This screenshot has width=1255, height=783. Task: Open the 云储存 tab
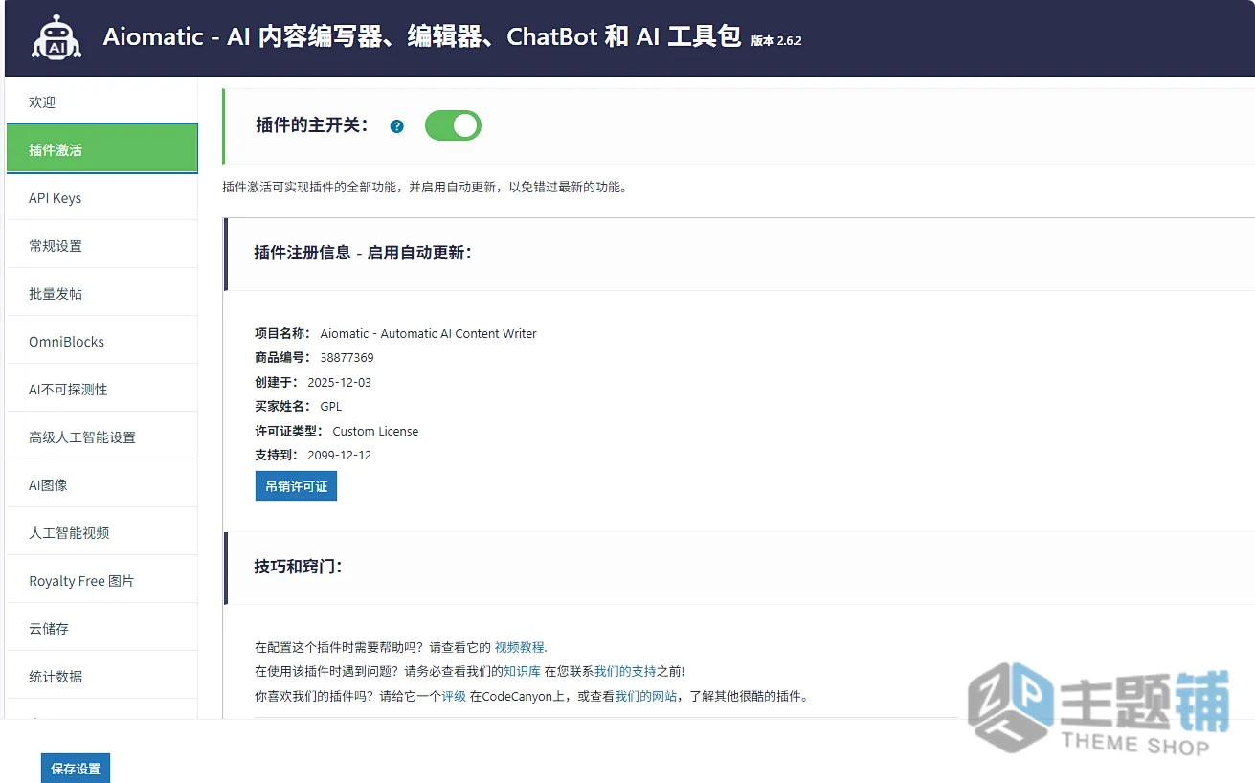click(x=101, y=629)
